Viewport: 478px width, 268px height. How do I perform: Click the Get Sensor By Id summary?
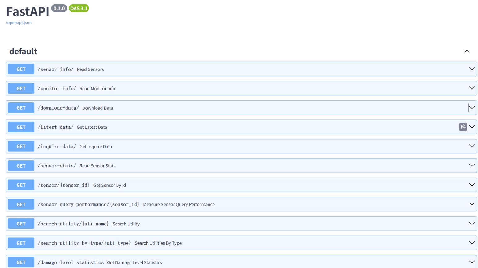point(110,185)
